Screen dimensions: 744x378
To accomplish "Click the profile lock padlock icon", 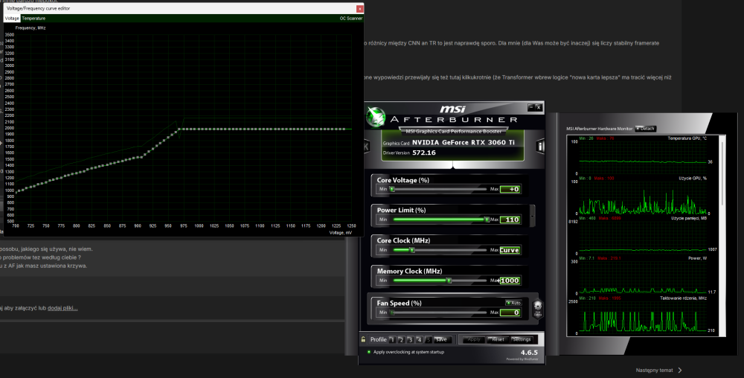I will pyautogui.click(x=363, y=339).
